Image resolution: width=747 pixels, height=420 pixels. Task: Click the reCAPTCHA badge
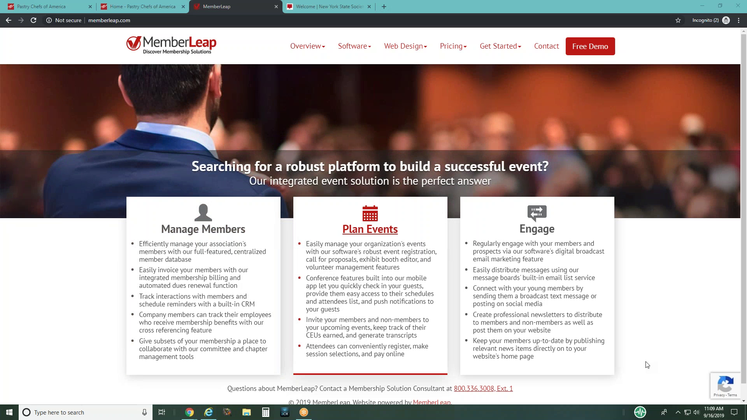tap(725, 385)
